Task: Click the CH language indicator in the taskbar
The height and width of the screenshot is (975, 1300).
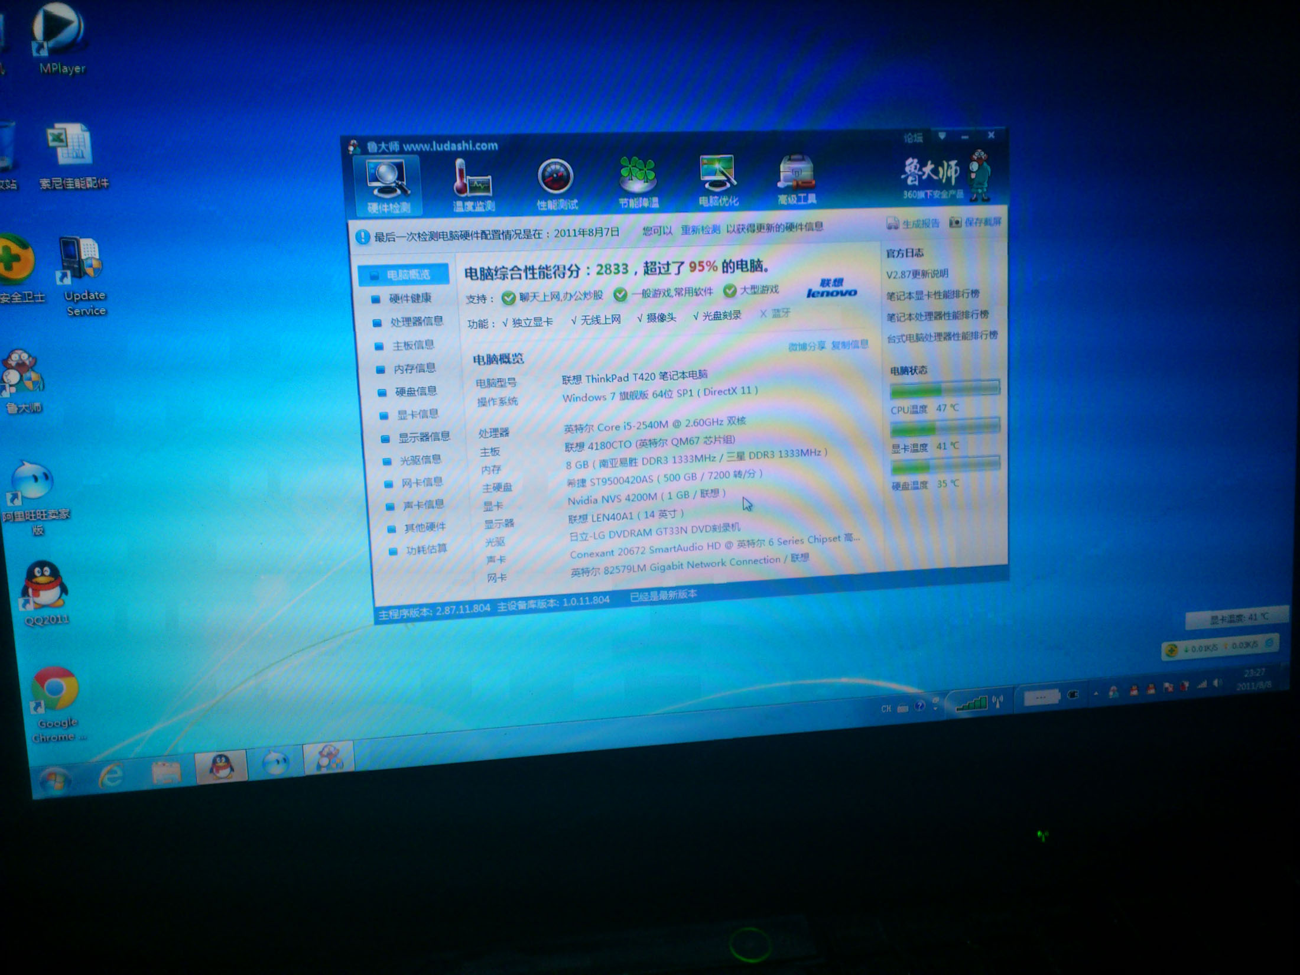Action: 886,708
